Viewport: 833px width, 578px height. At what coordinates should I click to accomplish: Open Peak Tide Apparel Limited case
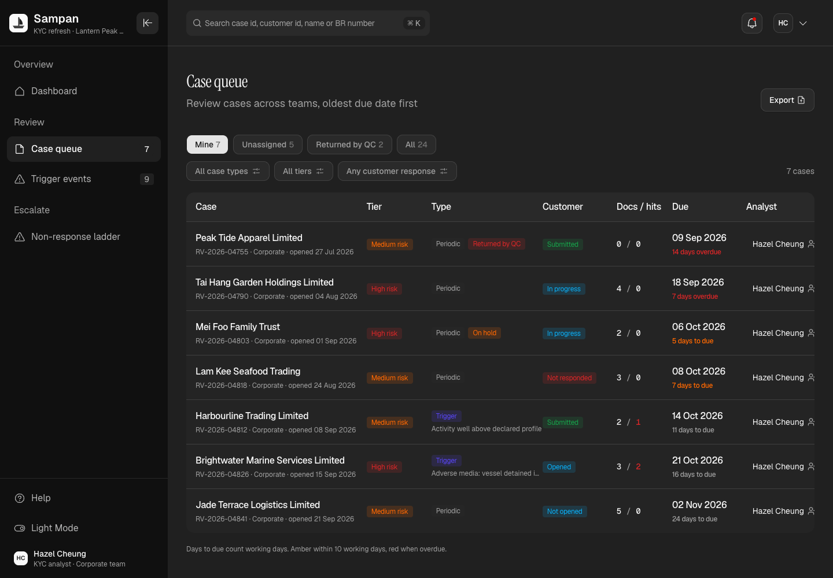(249, 238)
